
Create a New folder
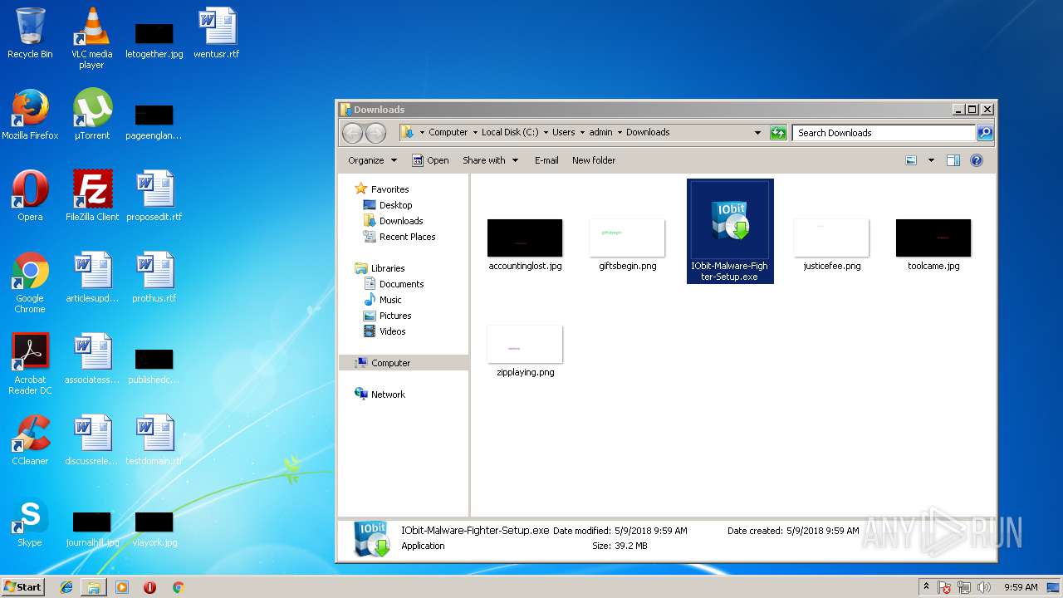pyautogui.click(x=594, y=160)
